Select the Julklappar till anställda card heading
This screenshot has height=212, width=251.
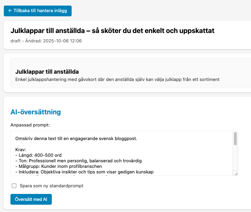tap(47, 72)
